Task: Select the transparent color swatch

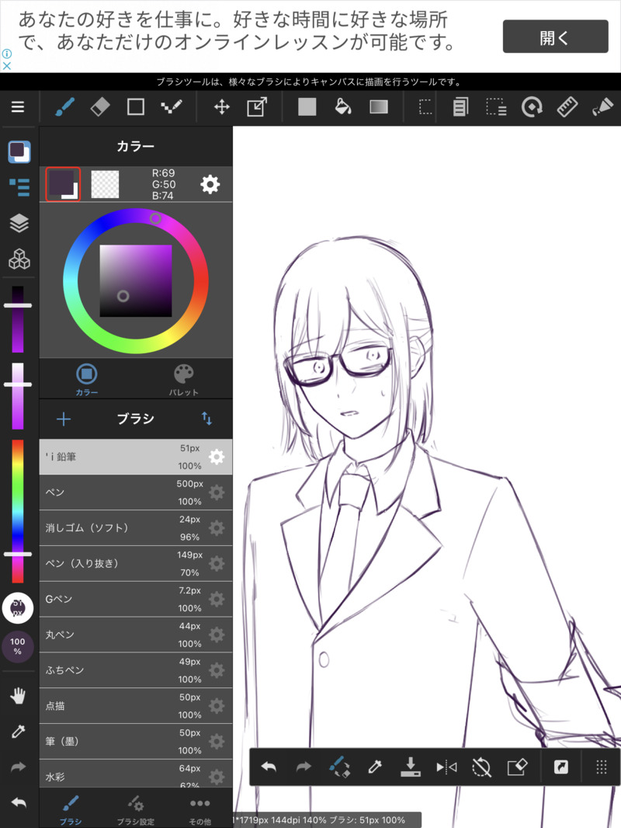Action: tap(105, 184)
